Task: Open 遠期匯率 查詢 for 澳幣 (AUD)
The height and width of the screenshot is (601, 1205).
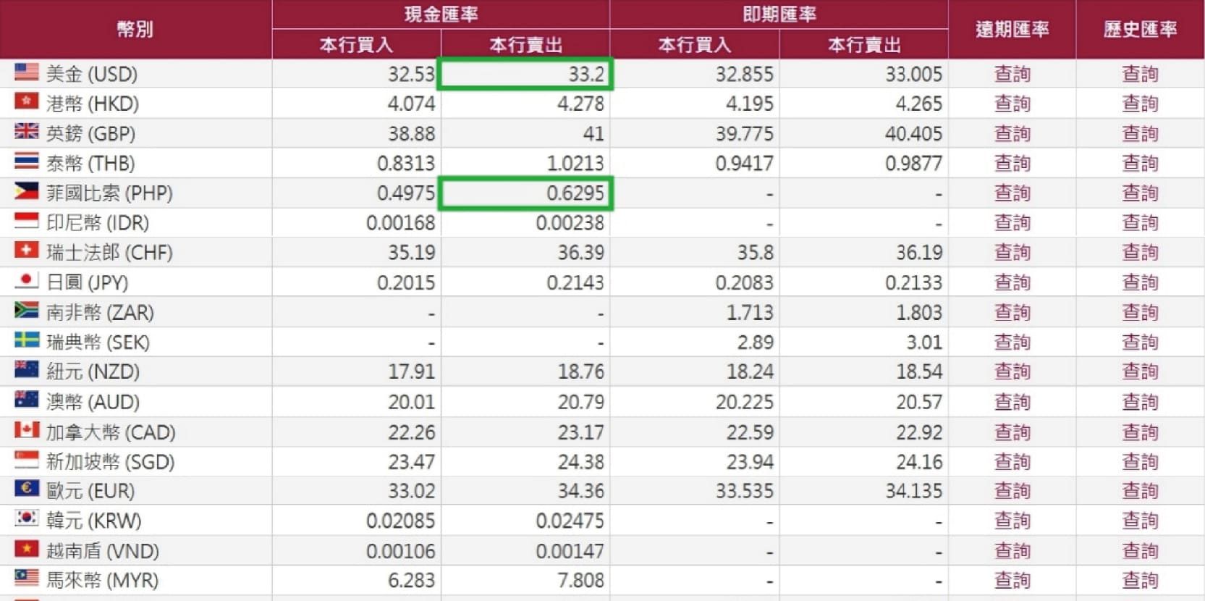Action: pyautogui.click(x=1012, y=402)
